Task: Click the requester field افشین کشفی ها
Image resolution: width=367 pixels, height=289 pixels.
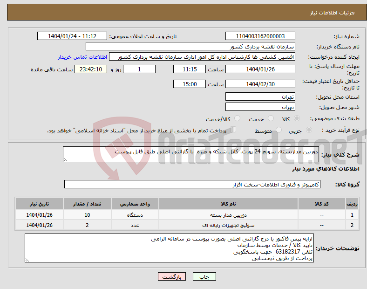Action: (202, 57)
